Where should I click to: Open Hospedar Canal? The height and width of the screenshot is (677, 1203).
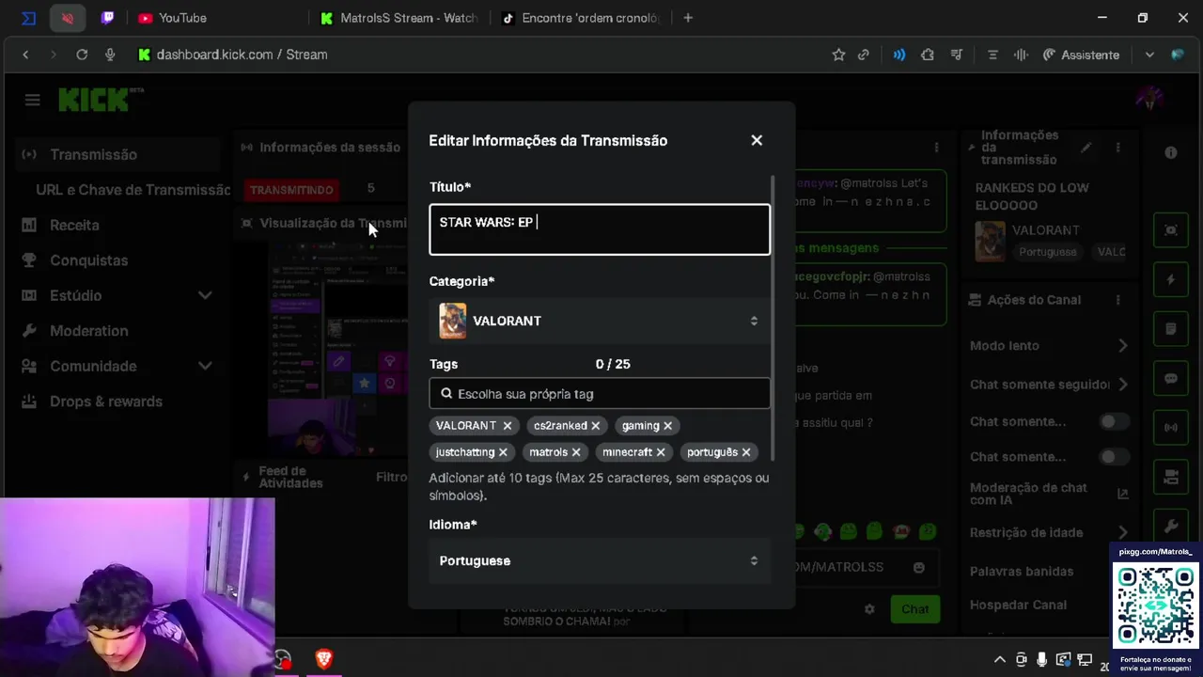click(x=1018, y=605)
